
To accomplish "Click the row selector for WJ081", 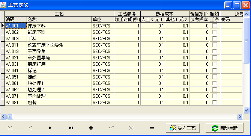I will [x=2, y=102].
